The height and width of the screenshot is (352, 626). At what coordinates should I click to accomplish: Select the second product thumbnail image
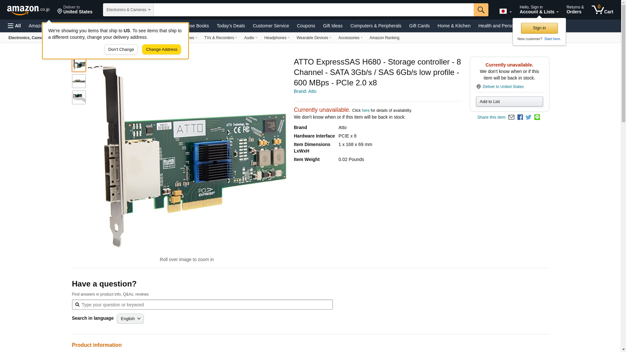point(79,81)
